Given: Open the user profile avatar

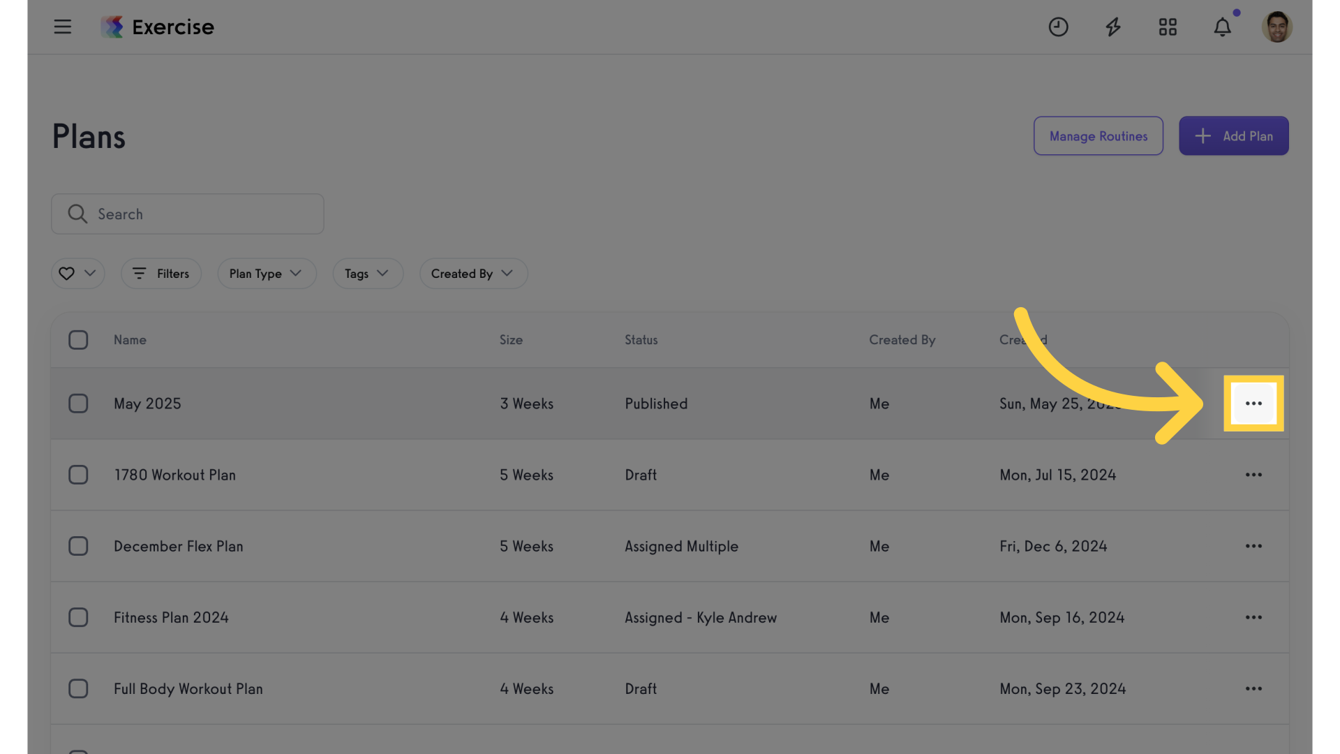Looking at the screenshot, I should tap(1277, 27).
